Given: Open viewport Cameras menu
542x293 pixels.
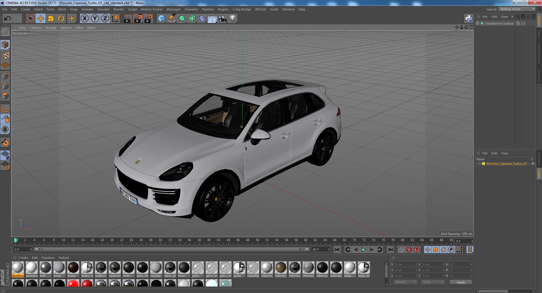Looking at the screenshot, I should point(36,28).
